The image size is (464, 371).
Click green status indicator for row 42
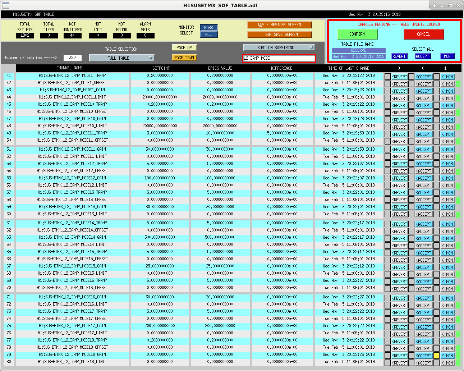coord(458,84)
